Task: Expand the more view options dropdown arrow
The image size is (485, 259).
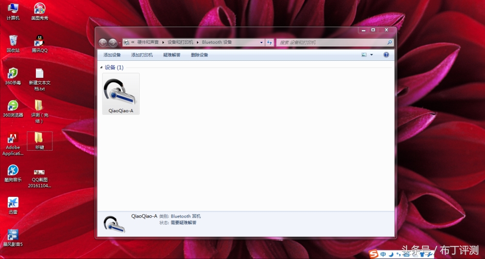Action: (372, 55)
